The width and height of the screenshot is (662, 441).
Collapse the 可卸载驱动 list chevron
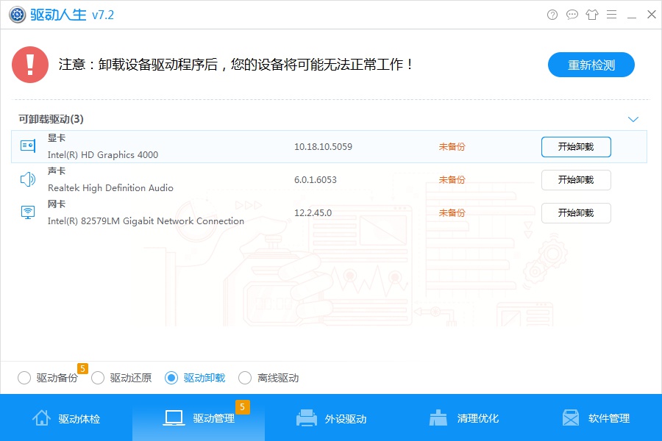tap(633, 118)
